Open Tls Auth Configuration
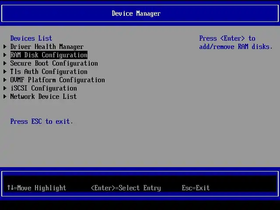The image size is (280, 210). (x=49, y=72)
